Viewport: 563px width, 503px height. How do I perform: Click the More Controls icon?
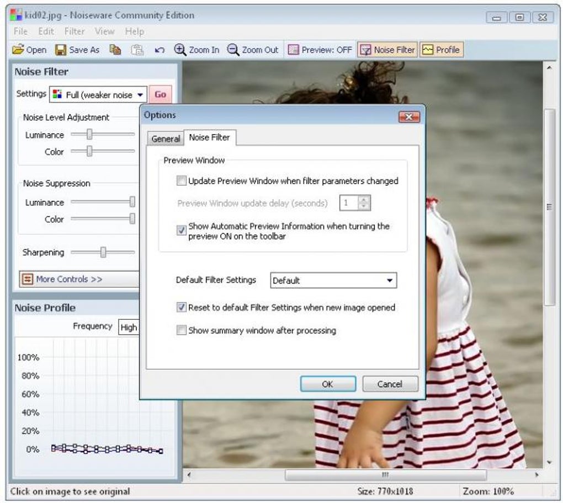[28, 279]
